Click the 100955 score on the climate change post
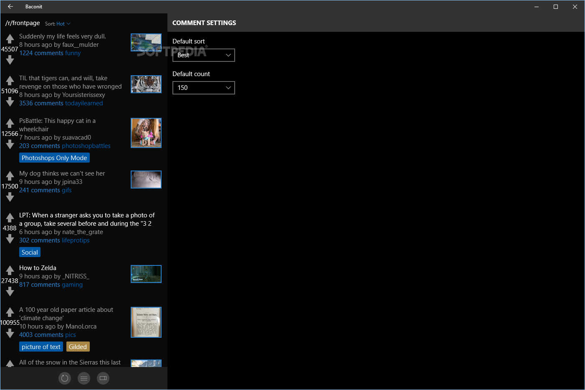Viewport: 585px width, 390px height. pos(10,323)
